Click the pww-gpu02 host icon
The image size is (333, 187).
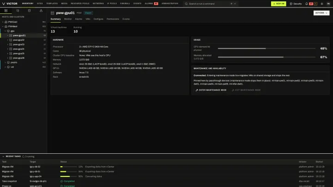(11, 40)
